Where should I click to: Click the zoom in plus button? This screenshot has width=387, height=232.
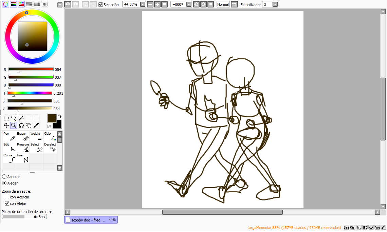point(157,4)
